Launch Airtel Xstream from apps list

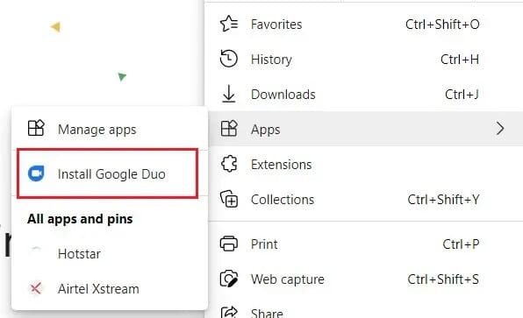(110, 288)
